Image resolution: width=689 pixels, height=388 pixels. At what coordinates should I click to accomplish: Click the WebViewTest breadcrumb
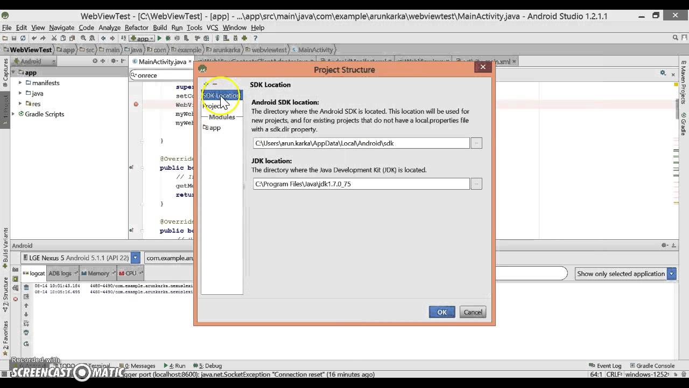[x=27, y=50]
